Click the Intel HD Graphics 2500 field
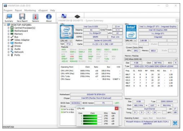 click(158, 30)
